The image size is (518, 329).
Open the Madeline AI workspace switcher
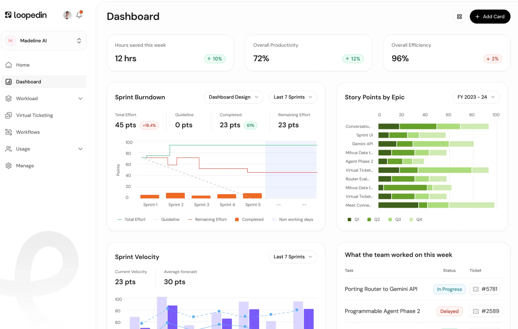(x=44, y=41)
